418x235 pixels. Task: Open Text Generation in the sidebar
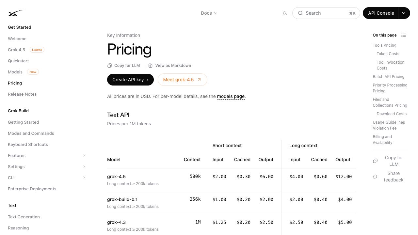point(24,217)
